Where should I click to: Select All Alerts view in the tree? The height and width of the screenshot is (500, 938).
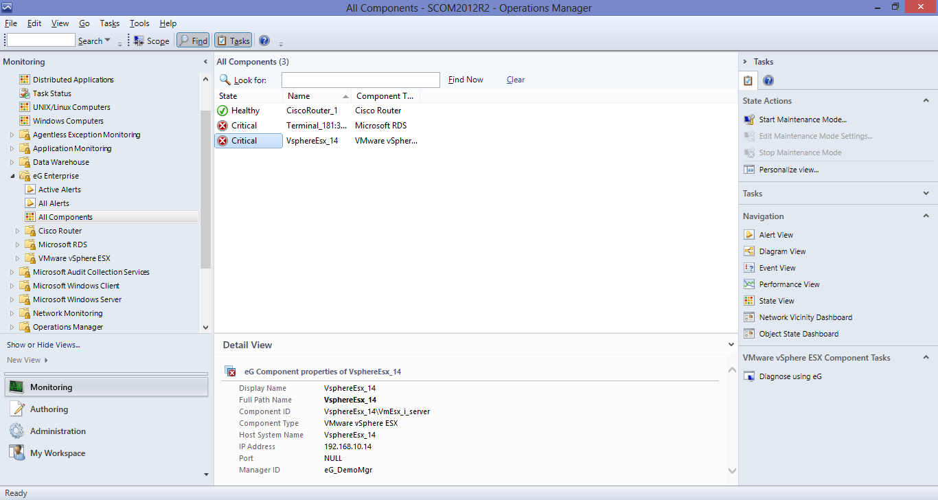(x=54, y=203)
